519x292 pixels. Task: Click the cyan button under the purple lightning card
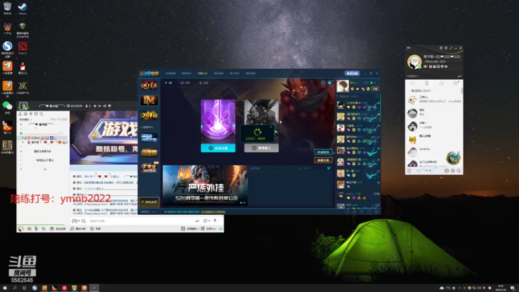tap(218, 148)
